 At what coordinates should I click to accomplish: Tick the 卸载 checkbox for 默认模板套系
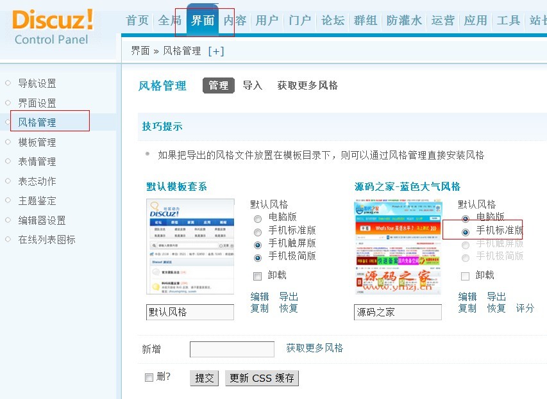(257, 276)
